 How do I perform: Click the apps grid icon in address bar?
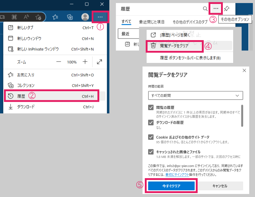pyautogui.click(x=14, y=17)
